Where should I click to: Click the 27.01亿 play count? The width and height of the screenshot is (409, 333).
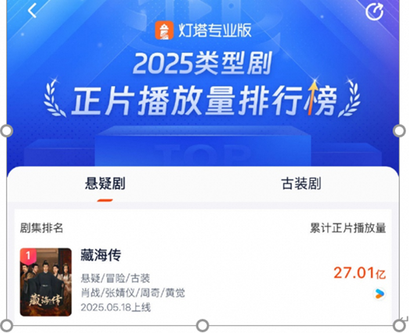(x=360, y=273)
